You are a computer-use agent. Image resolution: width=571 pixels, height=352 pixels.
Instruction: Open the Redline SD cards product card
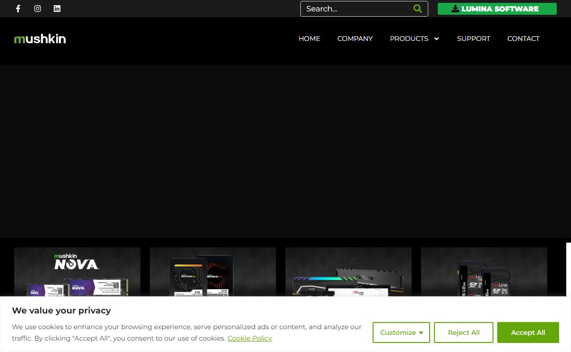click(484, 272)
